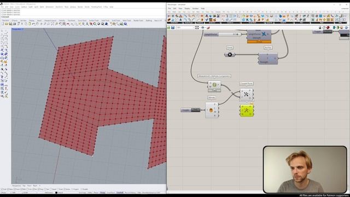This screenshot has width=350, height=197.
Task: Toggle the End osnap checkbox
Action: (x=2, y=189)
